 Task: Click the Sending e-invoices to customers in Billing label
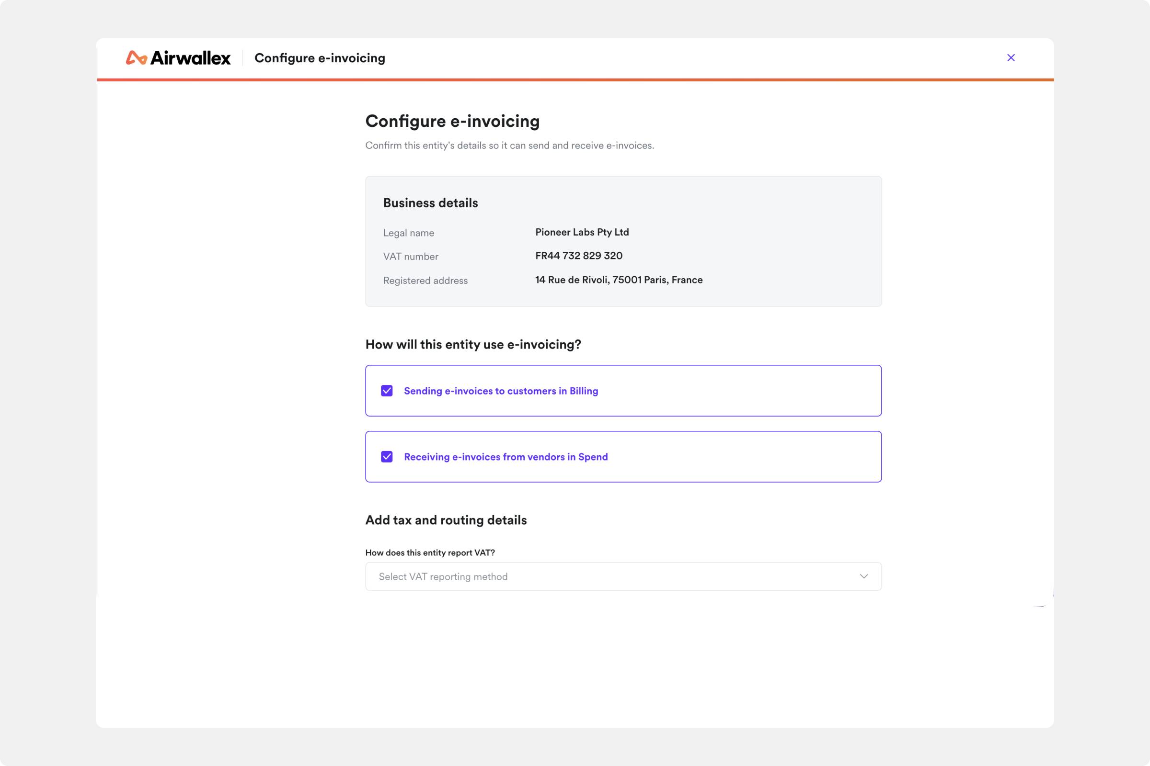(x=501, y=391)
